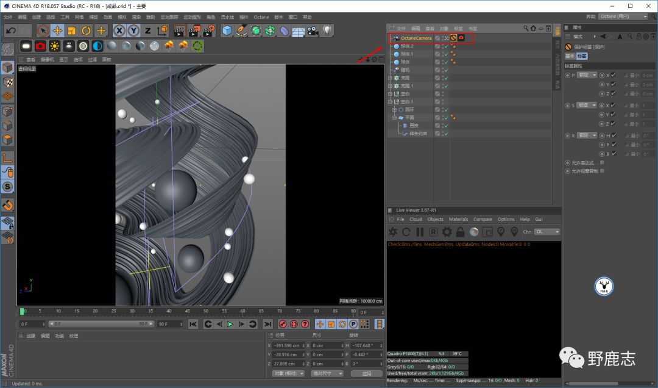This screenshot has height=388, width=658.
Task: Expand the 克隆 object in hierarchy
Action: pyautogui.click(x=390, y=78)
